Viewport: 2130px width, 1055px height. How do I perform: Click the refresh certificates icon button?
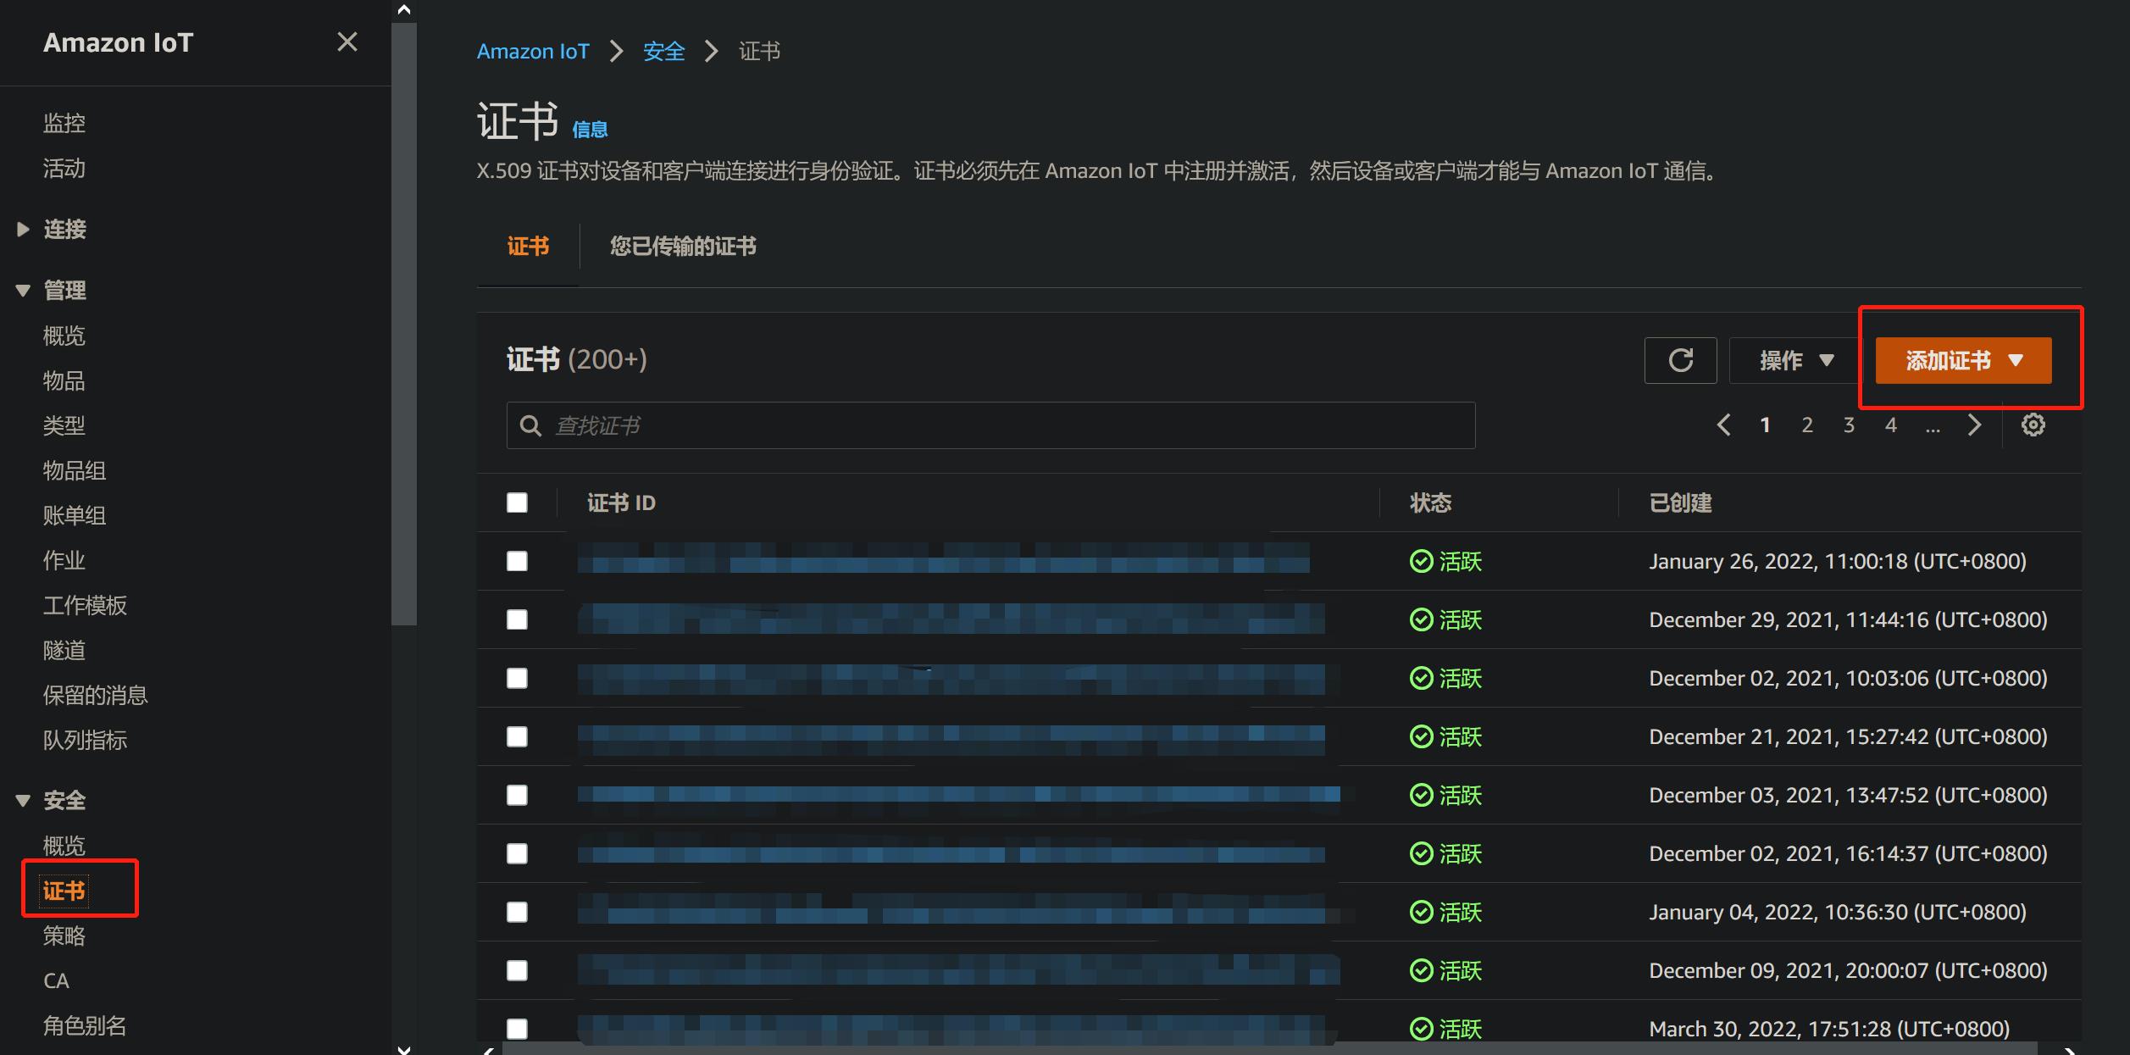click(1680, 360)
